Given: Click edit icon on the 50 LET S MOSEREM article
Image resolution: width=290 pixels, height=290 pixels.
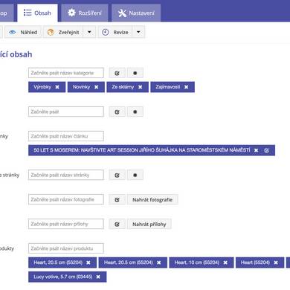Looking at the screenshot, I should [x=267, y=150].
